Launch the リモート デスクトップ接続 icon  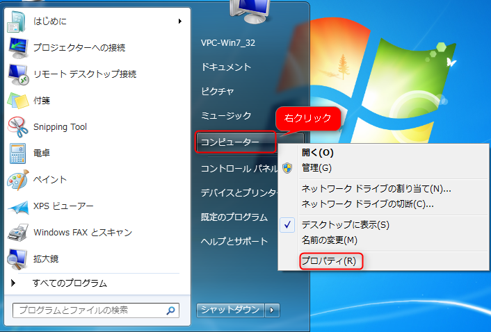coord(18,74)
